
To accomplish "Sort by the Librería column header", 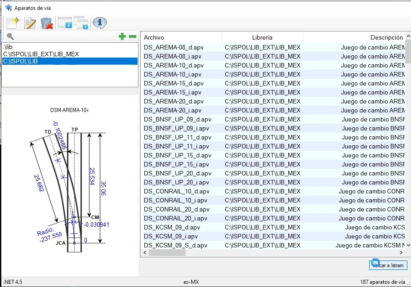I will (262, 37).
